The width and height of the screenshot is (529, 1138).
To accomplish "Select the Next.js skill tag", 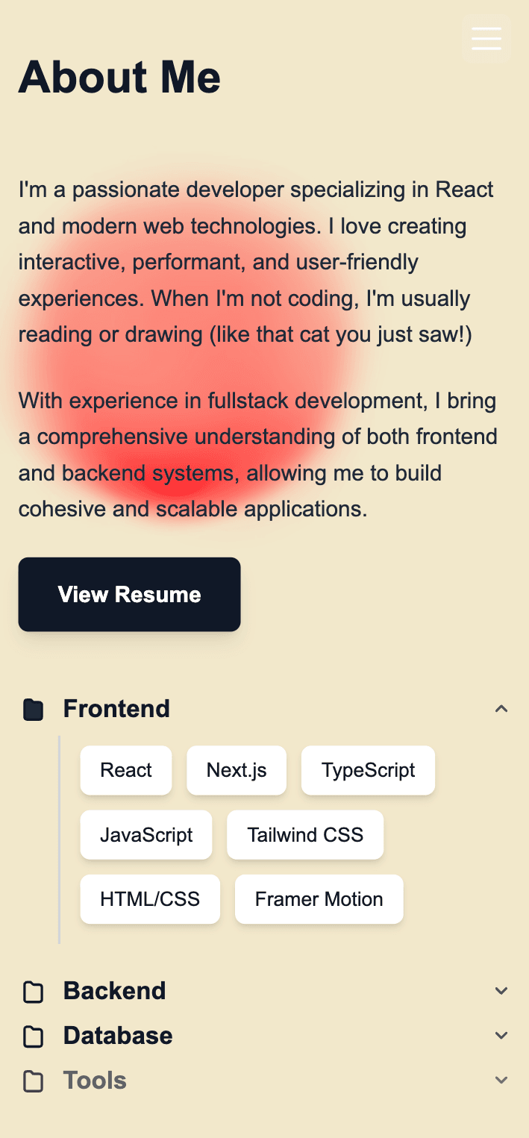I will tap(237, 770).
